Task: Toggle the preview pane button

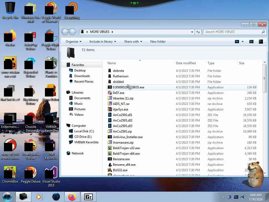Action: click(251, 42)
